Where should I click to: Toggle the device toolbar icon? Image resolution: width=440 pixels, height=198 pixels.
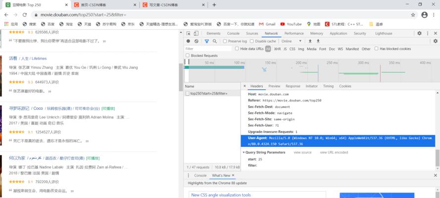coord(196,33)
